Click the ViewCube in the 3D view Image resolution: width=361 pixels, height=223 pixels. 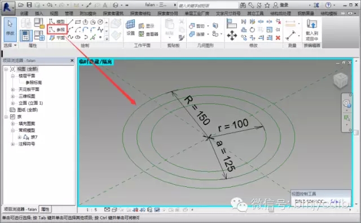coord(340,80)
